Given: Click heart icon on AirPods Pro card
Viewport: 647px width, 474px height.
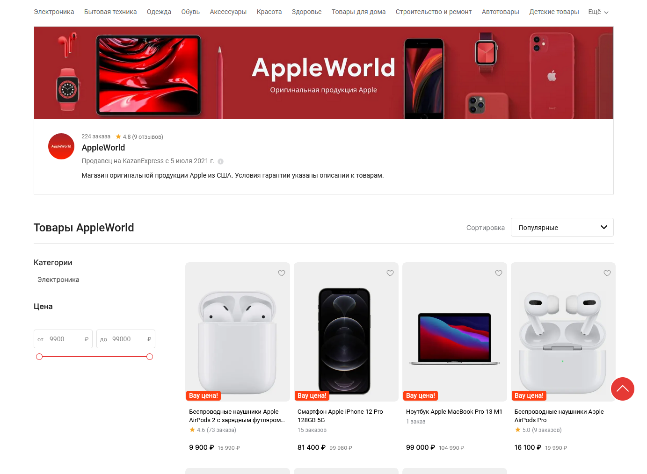Looking at the screenshot, I should [607, 273].
